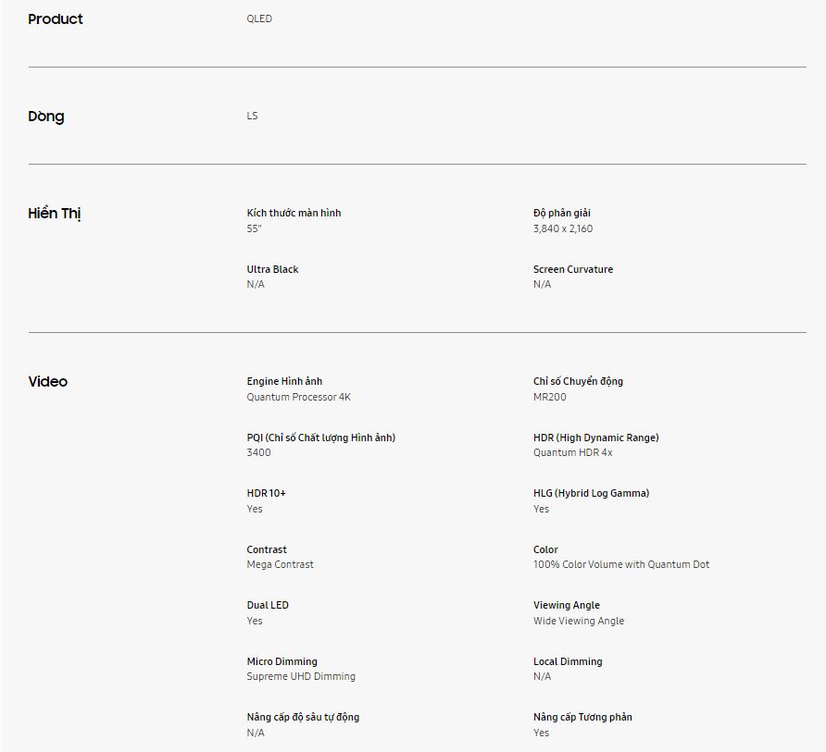This screenshot has width=826, height=752.
Task: Click the MR200 motion rate value
Action: pos(550,397)
